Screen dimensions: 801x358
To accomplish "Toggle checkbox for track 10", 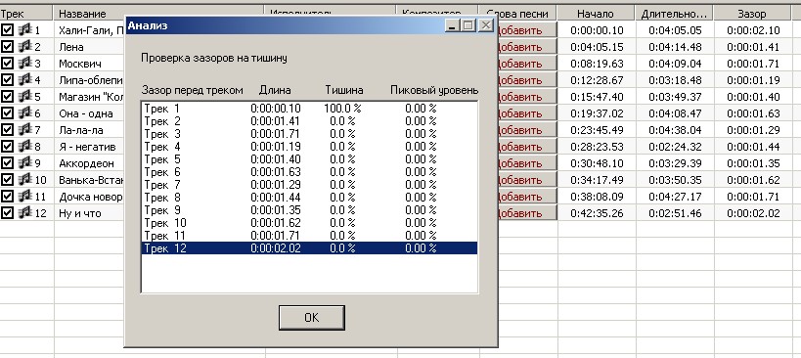I will (x=7, y=180).
